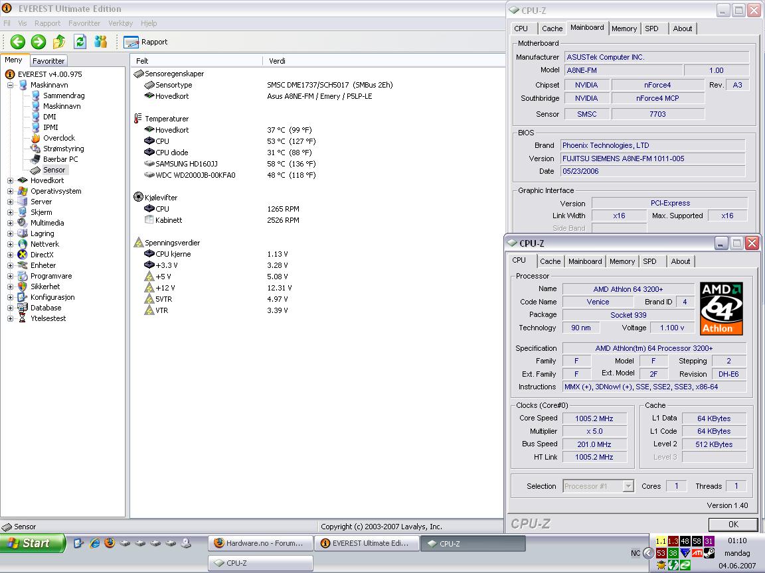This screenshot has width=765, height=573.
Task: Select the Maskinnavn child tree item under Maskinnavn
Action: click(62, 106)
